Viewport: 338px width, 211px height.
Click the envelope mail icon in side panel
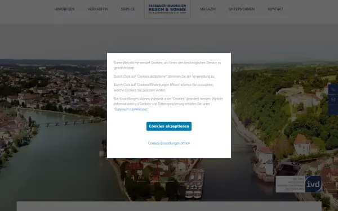(x=333, y=100)
